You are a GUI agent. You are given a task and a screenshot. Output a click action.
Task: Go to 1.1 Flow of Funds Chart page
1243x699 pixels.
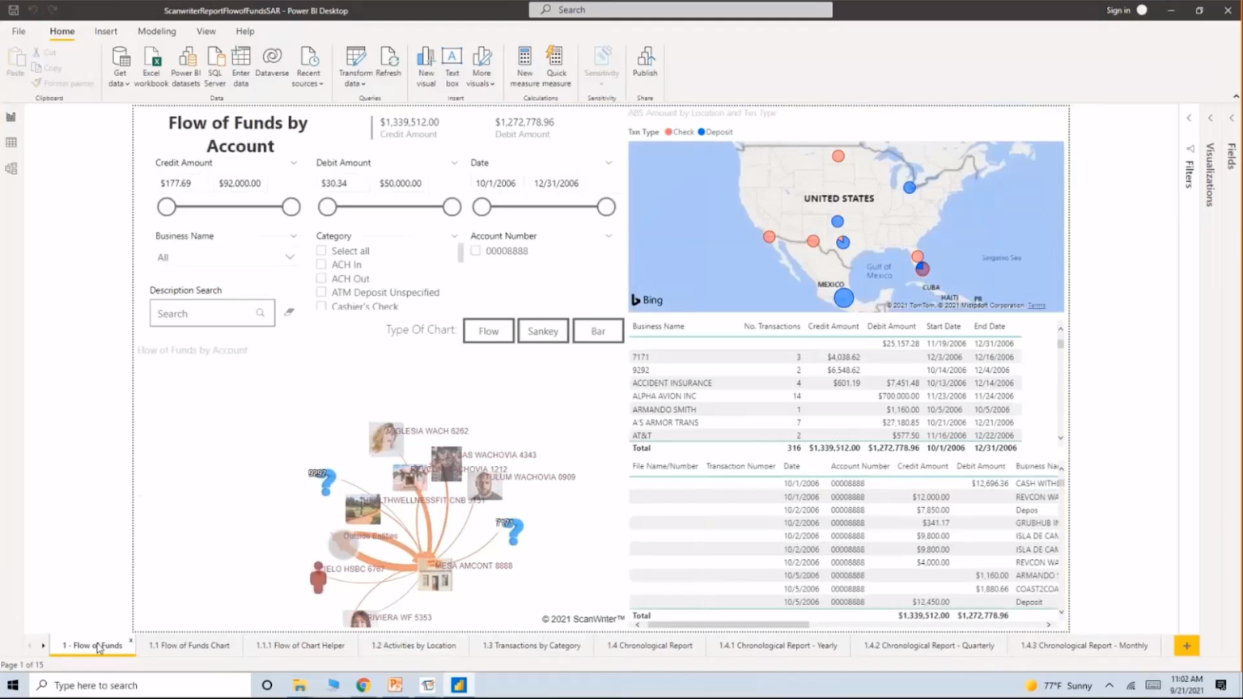(x=189, y=646)
